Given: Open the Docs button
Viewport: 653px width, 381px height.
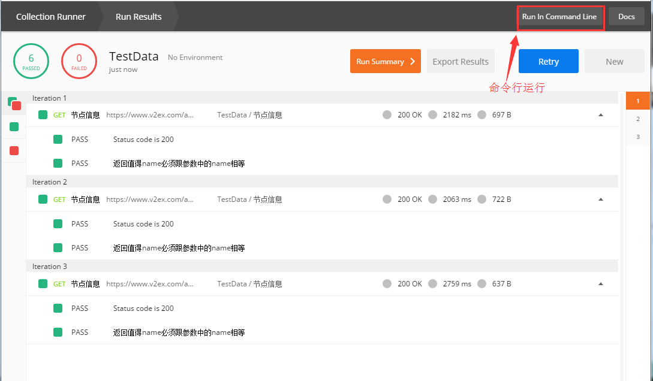Looking at the screenshot, I should coord(627,17).
